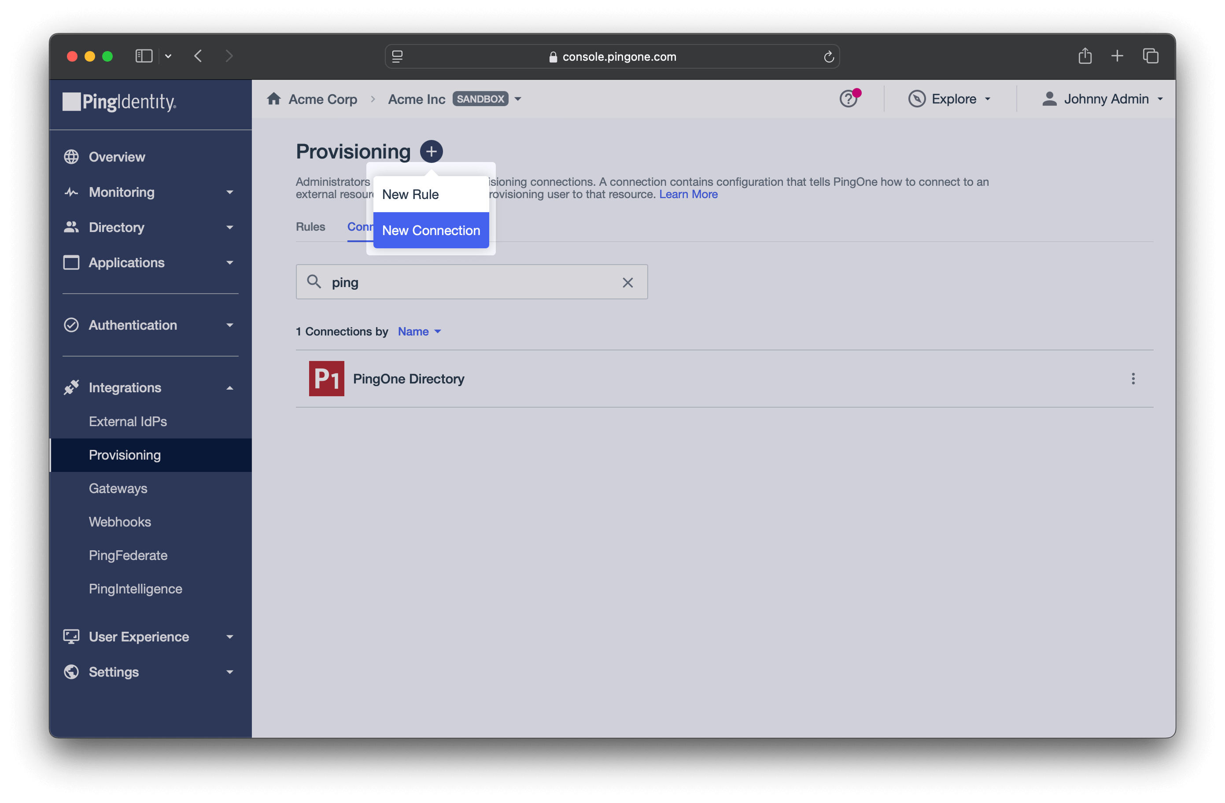Click the Johnny Admin user avatar icon
Screen dimensions: 1225x803
[x=1049, y=98]
